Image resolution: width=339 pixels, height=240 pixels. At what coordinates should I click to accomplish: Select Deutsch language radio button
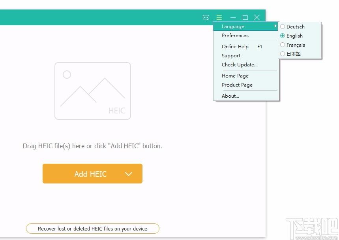click(282, 26)
